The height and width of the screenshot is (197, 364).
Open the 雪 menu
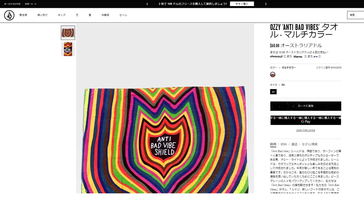point(90,15)
